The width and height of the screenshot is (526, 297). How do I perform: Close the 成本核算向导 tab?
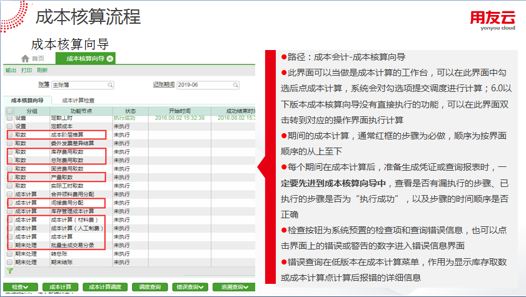point(110,59)
